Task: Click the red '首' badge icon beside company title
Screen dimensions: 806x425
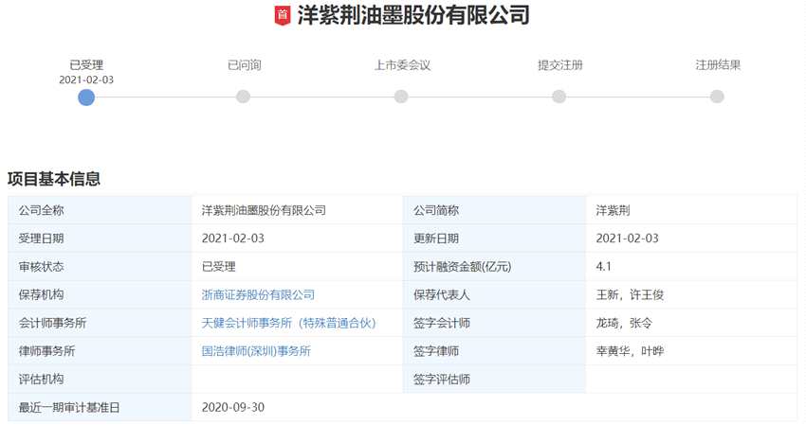Action: [x=282, y=15]
